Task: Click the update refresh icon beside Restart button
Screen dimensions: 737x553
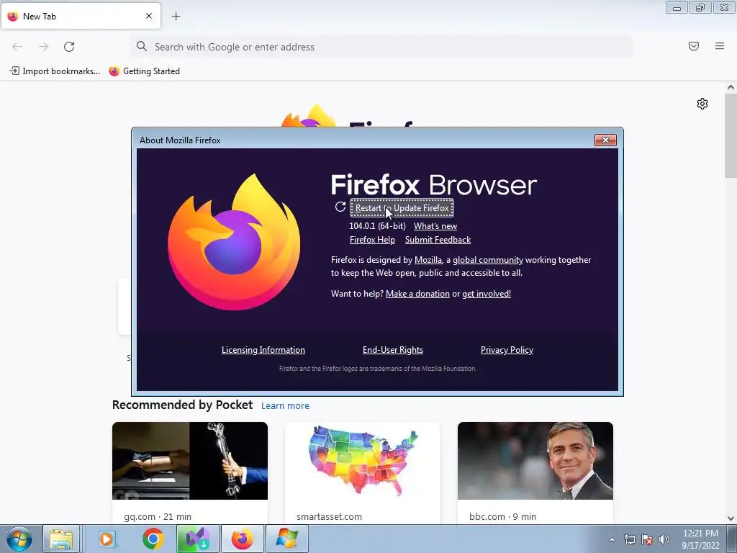Action: (x=340, y=207)
